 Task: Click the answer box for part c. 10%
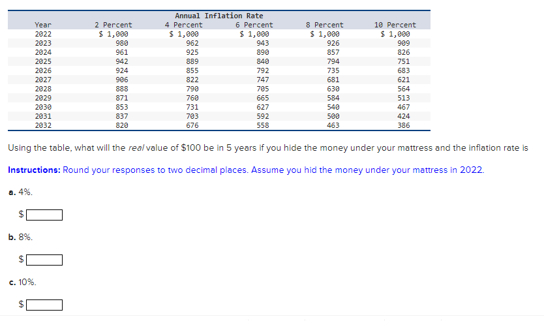click(x=44, y=305)
